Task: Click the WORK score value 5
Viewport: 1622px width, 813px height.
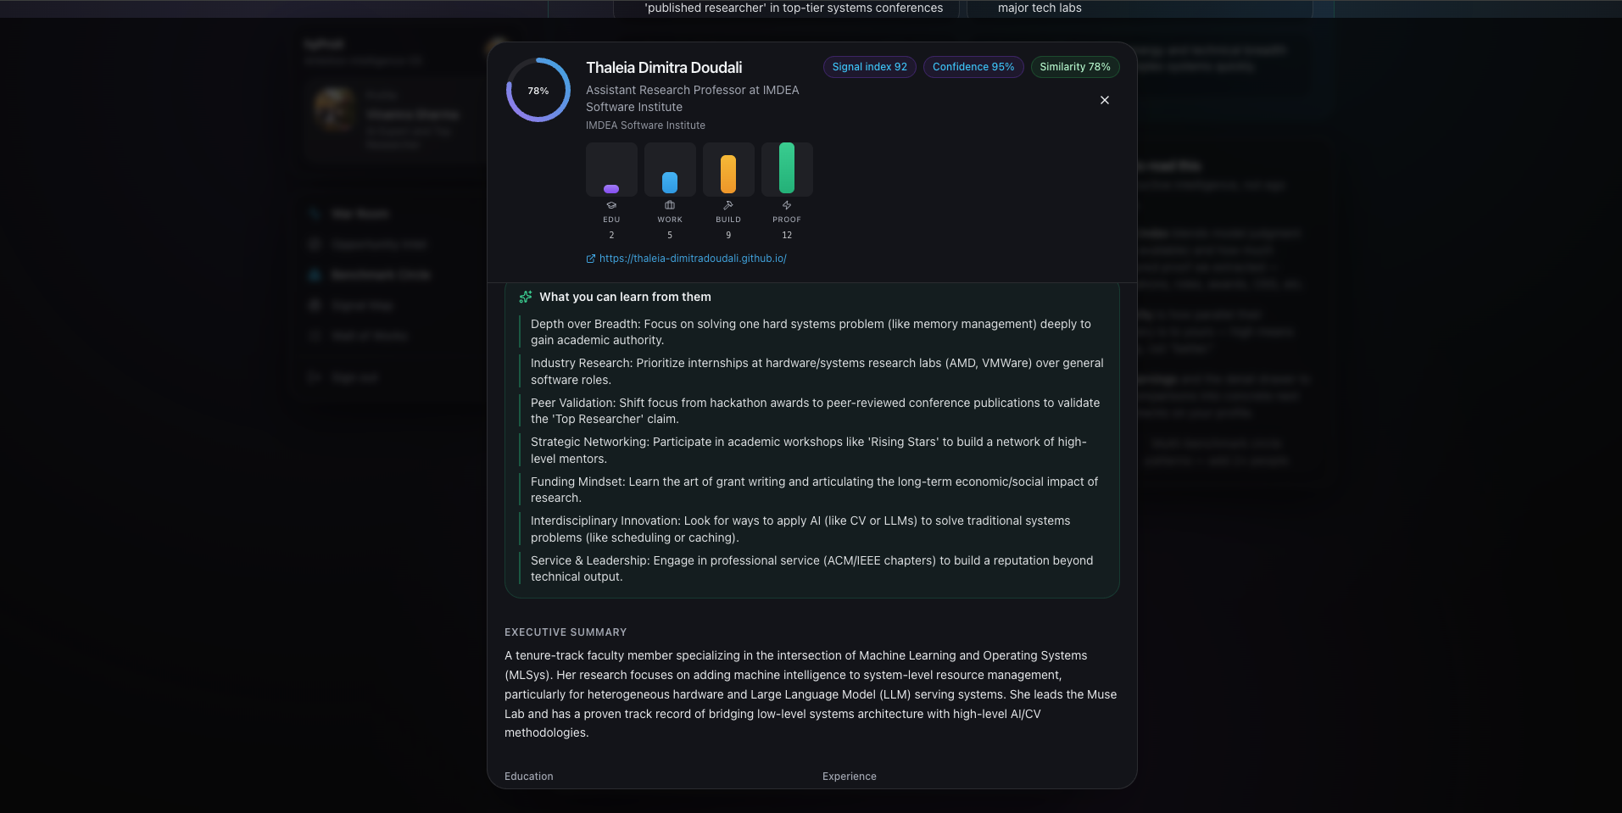Action: tap(670, 236)
